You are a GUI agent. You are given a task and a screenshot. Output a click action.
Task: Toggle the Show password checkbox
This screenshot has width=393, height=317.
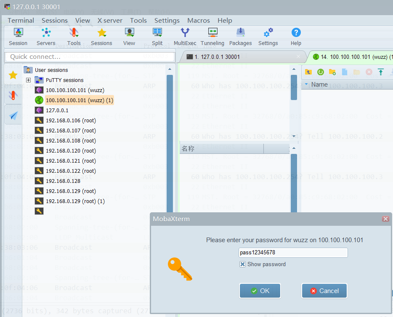(x=242, y=264)
